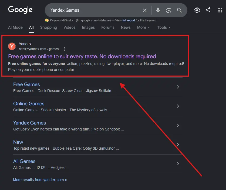
Task: Switch to the AI Mode tab
Action: [x=15, y=27]
